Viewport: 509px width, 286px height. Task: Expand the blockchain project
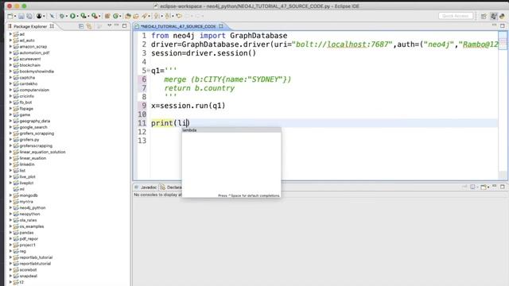tap(10, 65)
